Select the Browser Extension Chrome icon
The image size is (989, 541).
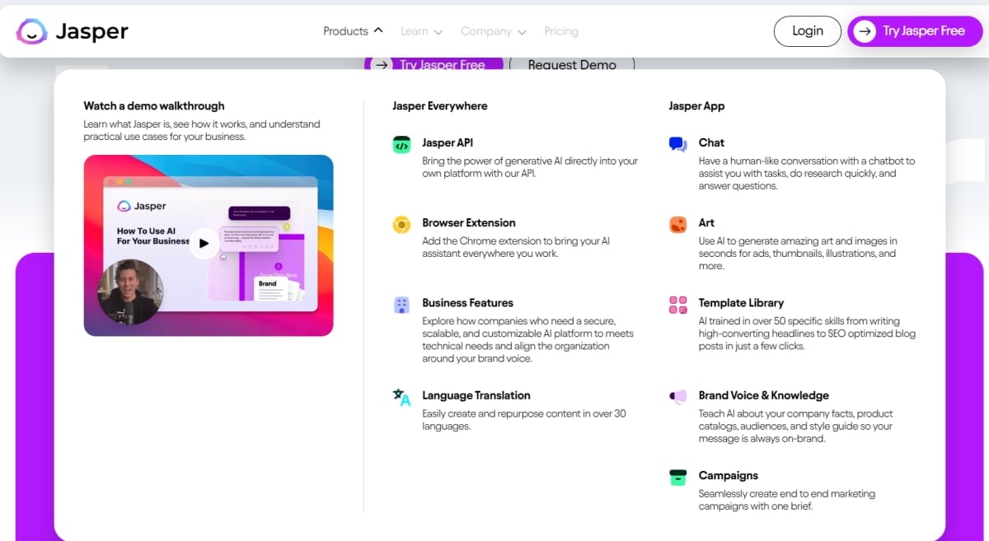[401, 225]
